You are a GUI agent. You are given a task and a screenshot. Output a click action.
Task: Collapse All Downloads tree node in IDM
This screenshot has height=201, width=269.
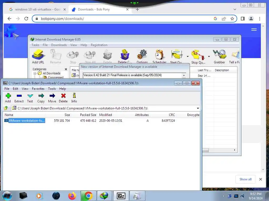[x=35, y=73]
